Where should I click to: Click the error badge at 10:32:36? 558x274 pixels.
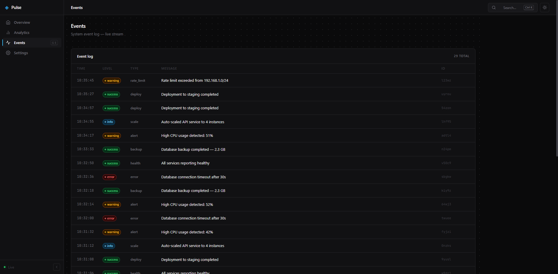pos(110,177)
